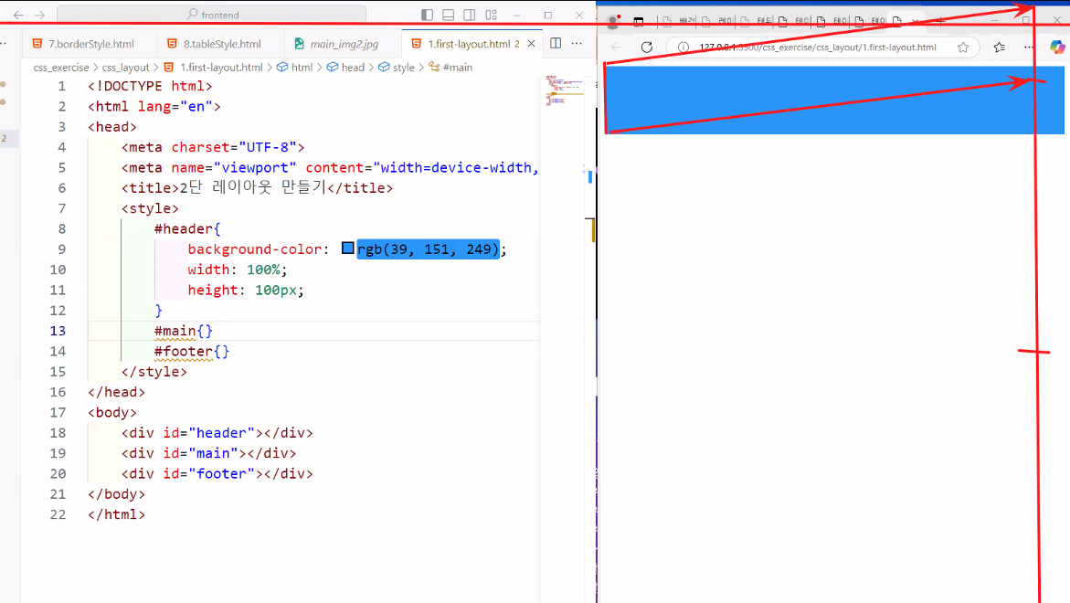This screenshot has height=603, width=1070.
Task: Open the css_exercise breadcrumb
Action: (60, 67)
